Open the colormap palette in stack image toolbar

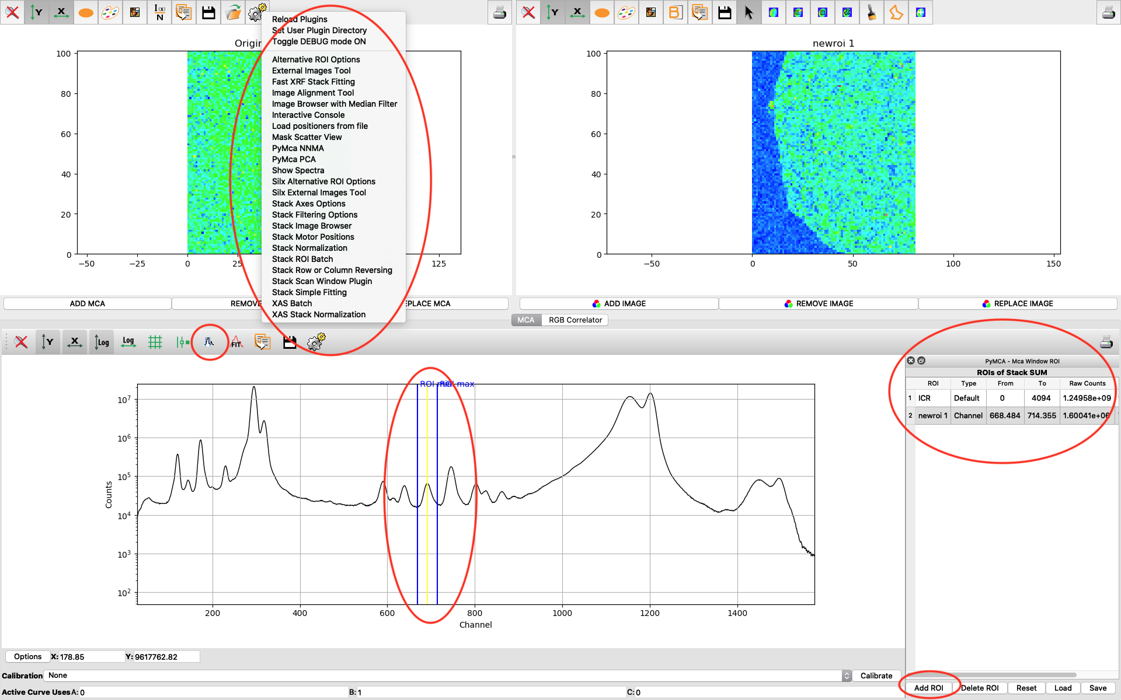coord(110,12)
